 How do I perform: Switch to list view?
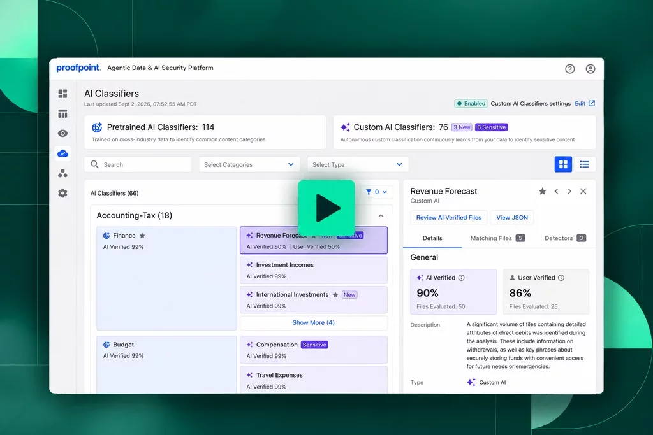(584, 164)
